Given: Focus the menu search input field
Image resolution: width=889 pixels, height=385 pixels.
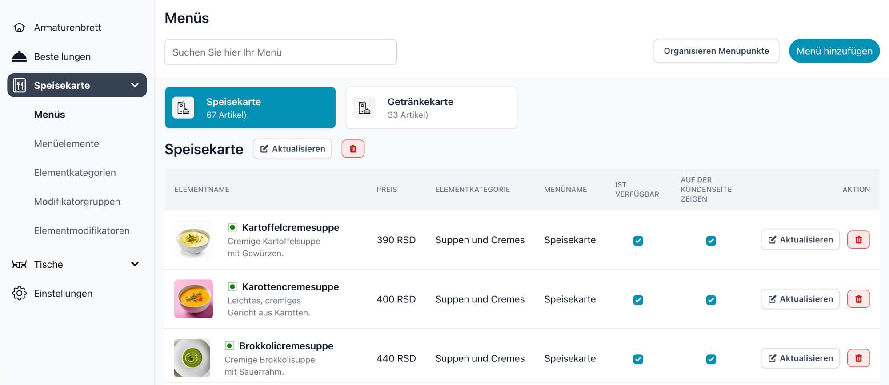Looking at the screenshot, I should click(x=280, y=52).
